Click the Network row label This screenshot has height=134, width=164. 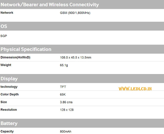[x=7, y=13]
